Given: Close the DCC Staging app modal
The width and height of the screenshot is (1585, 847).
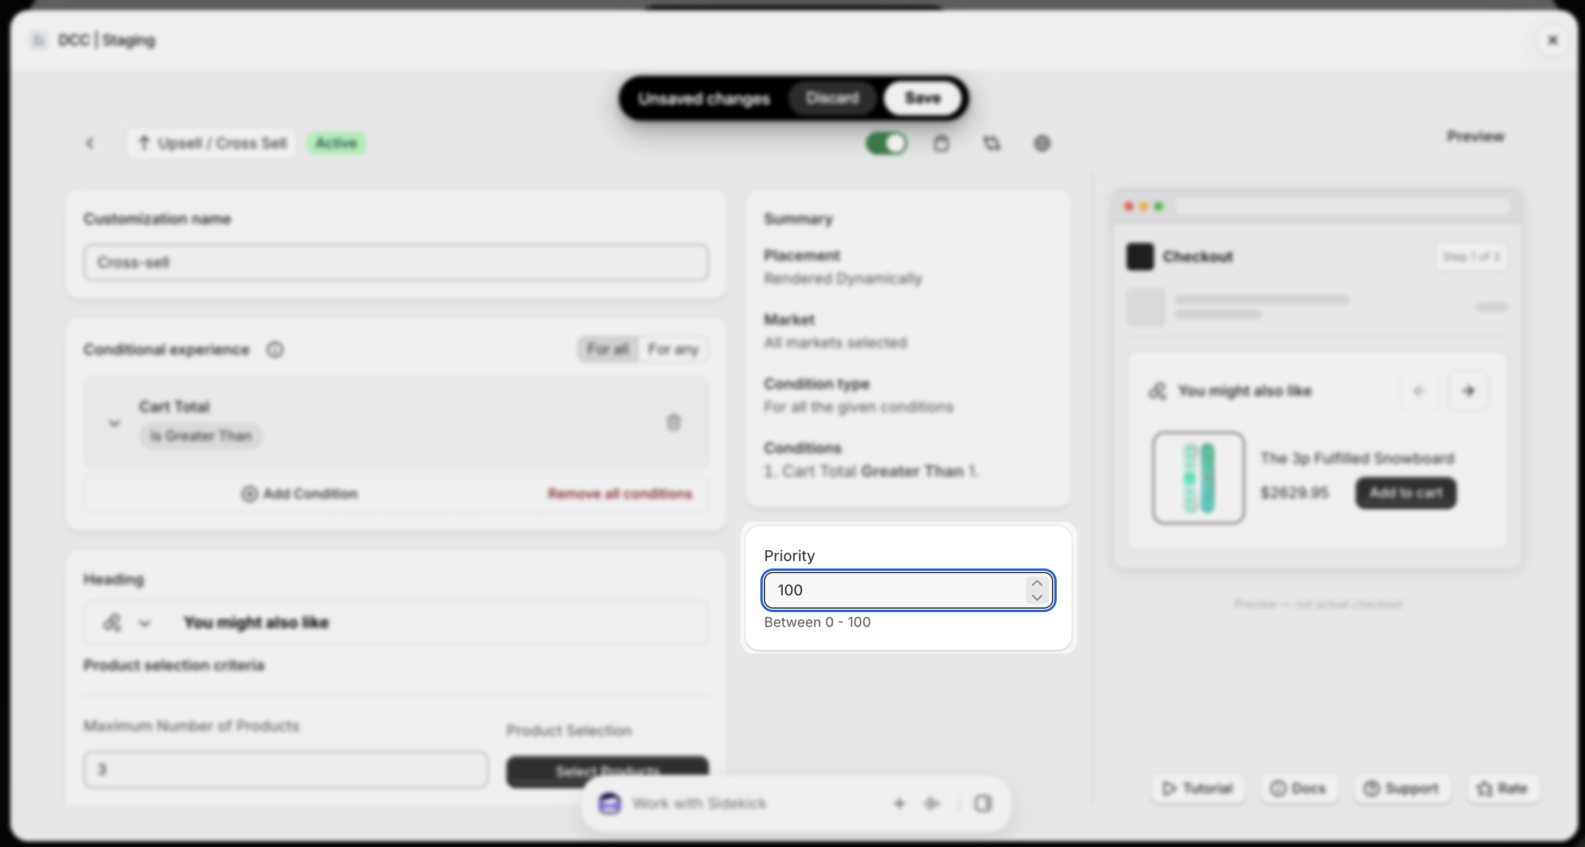Looking at the screenshot, I should point(1552,40).
